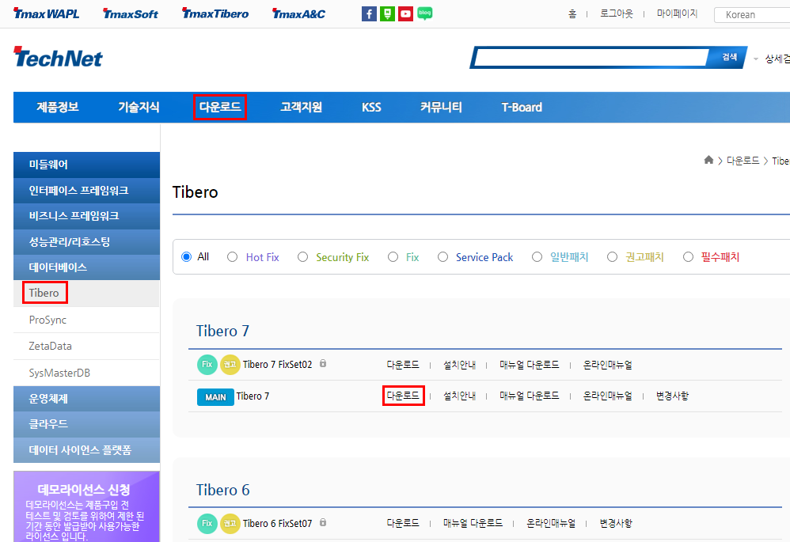The height and width of the screenshot is (542, 790).
Task: Click the yellow 권고 badge on Tibero 7 FixSet02
Action: (x=230, y=364)
